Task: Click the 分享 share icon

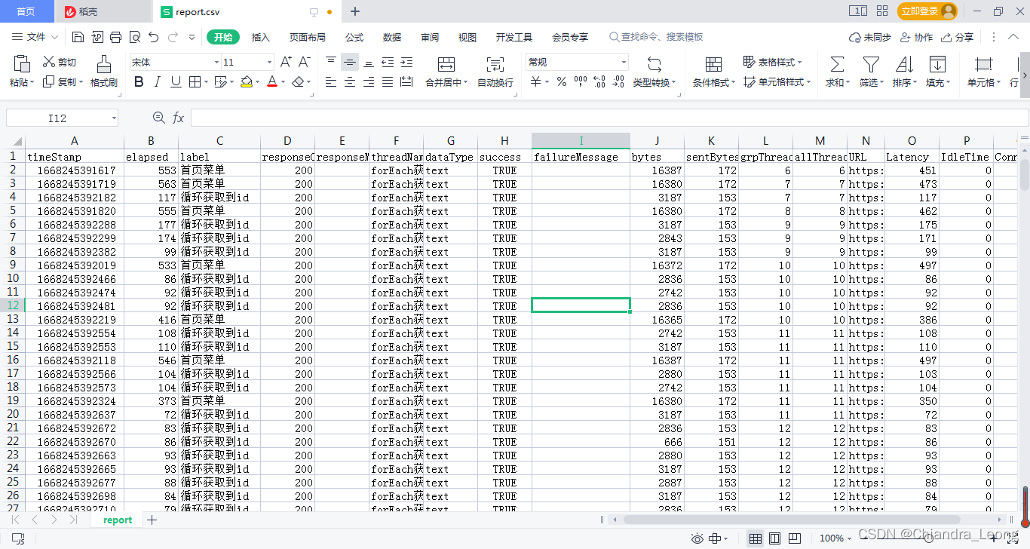Action: pos(957,37)
